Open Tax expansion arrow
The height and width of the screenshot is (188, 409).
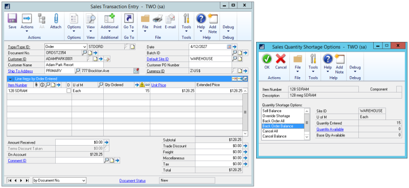(245, 164)
